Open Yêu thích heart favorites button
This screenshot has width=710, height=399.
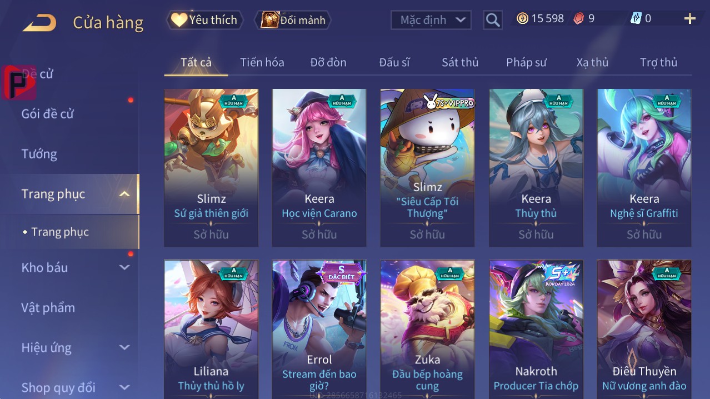204,20
